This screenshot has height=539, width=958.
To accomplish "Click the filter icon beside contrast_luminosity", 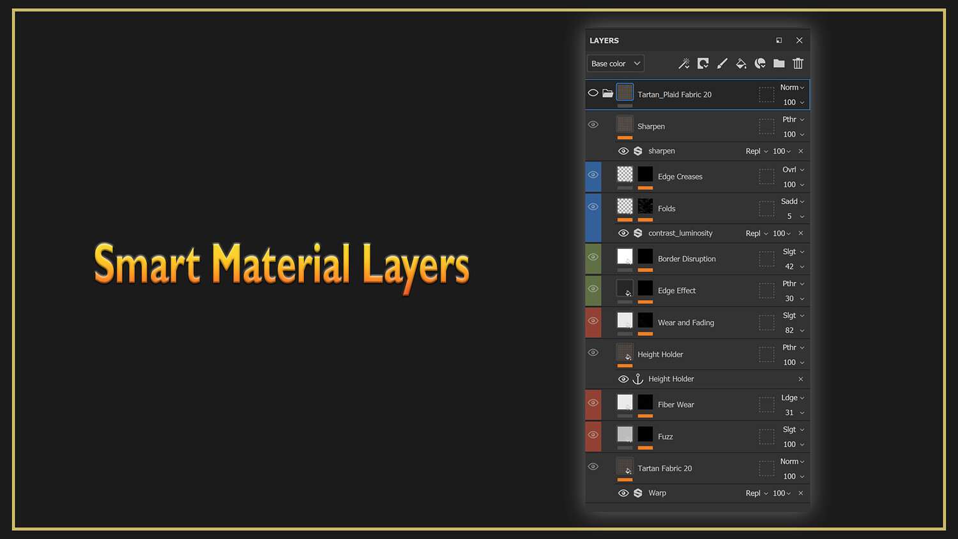I will 637,233.
